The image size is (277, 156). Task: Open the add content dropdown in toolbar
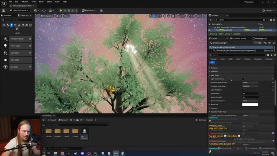(x=36, y=10)
